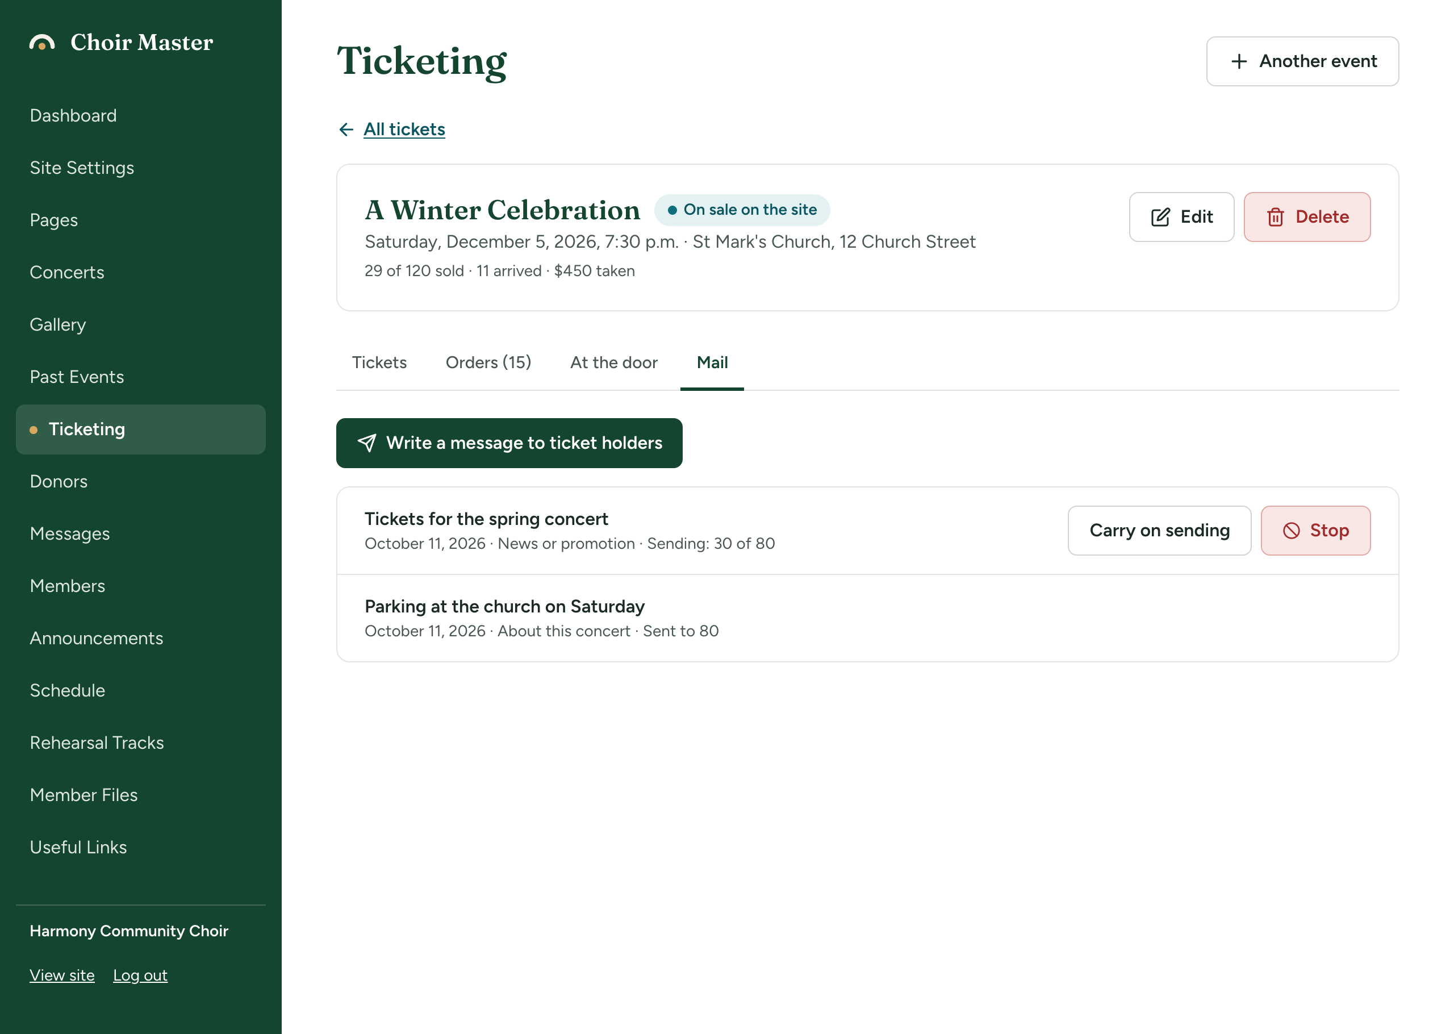Click the Choir Master logo icon
This screenshot has height=1034, width=1454.
pos(42,42)
